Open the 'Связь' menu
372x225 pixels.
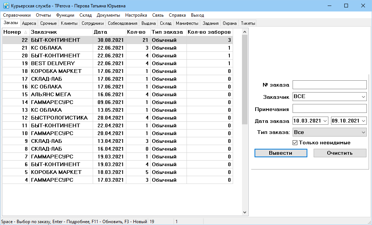158,15
